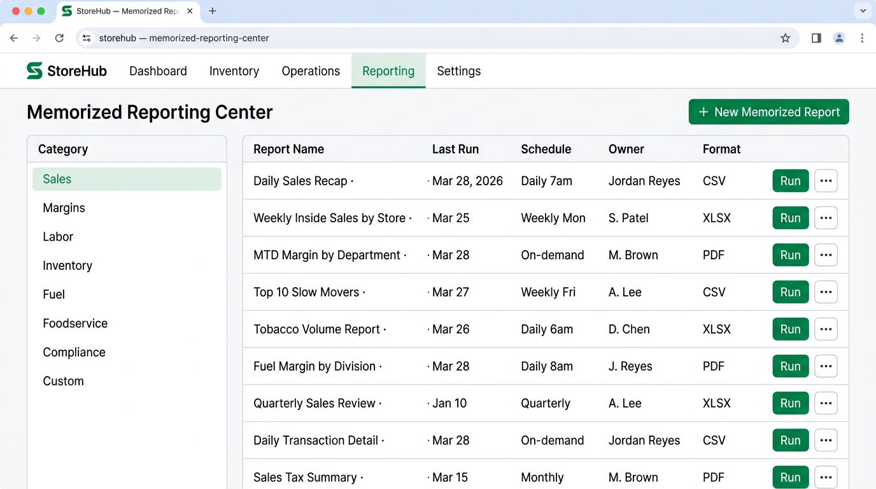
Task: Open the browser three-dot menu
Action: pos(862,38)
